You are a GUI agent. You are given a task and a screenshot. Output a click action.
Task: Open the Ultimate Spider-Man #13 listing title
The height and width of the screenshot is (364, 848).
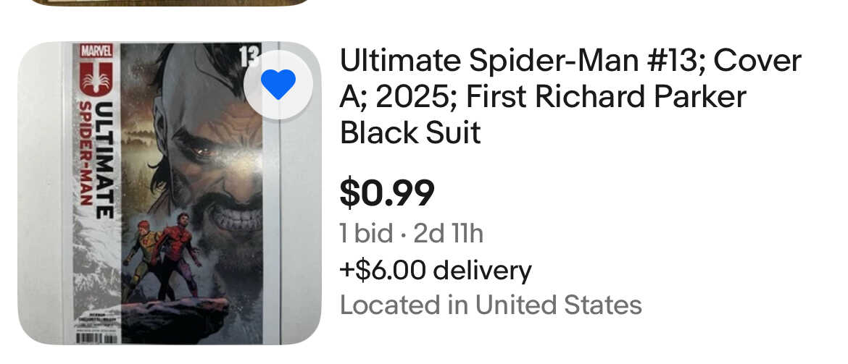570,97
